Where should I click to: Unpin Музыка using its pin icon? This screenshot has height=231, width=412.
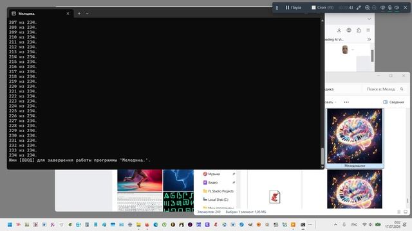pyautogui.click(x=234, y=174)
